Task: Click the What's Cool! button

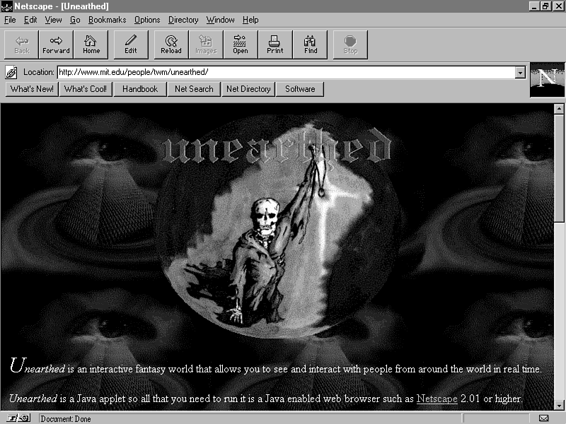Action: (85, 89)
